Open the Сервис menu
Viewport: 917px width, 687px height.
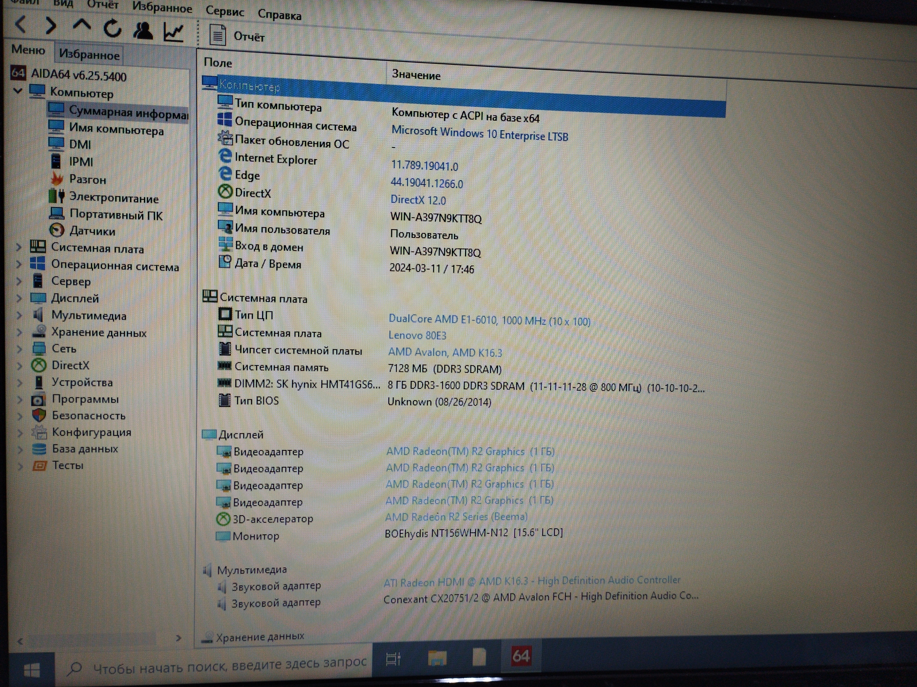[x=224, y=11]
